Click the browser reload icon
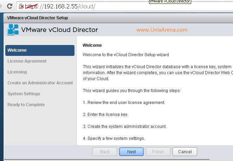 9,6
